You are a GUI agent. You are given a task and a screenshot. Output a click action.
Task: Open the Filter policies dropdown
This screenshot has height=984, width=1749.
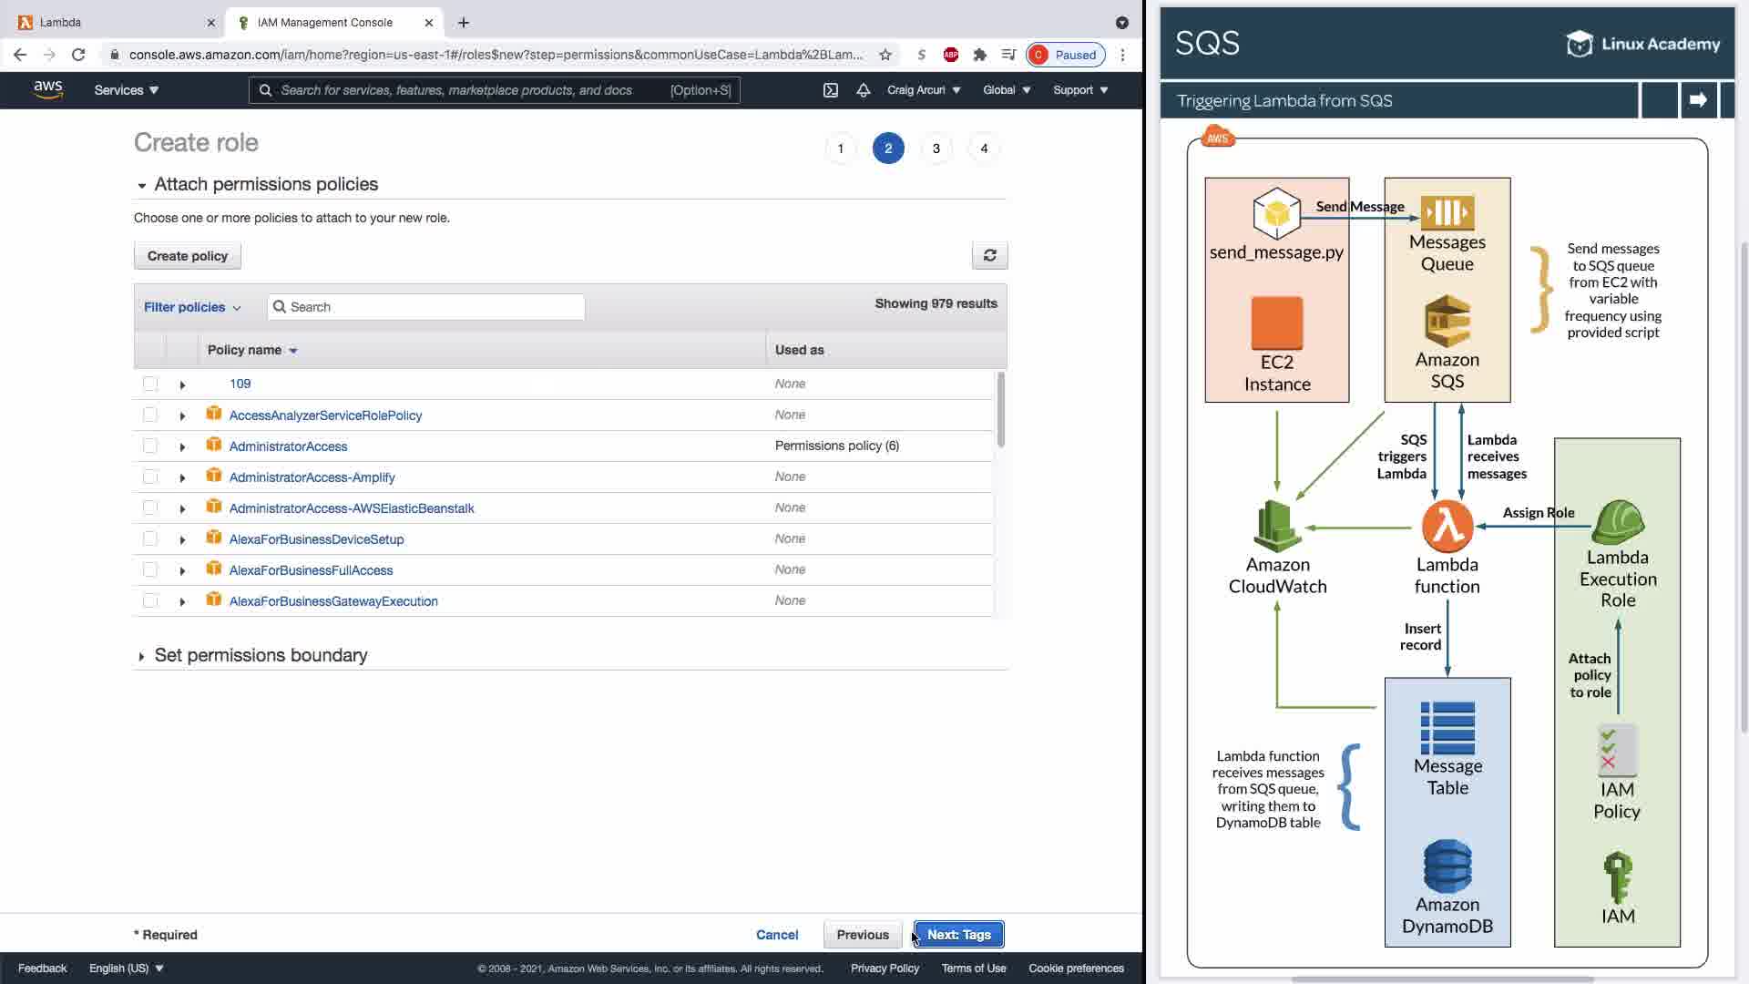pyautogui.click(x=192, y=307)
